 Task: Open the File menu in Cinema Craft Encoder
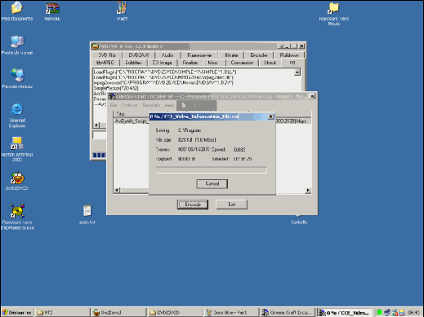click(114, 105)
